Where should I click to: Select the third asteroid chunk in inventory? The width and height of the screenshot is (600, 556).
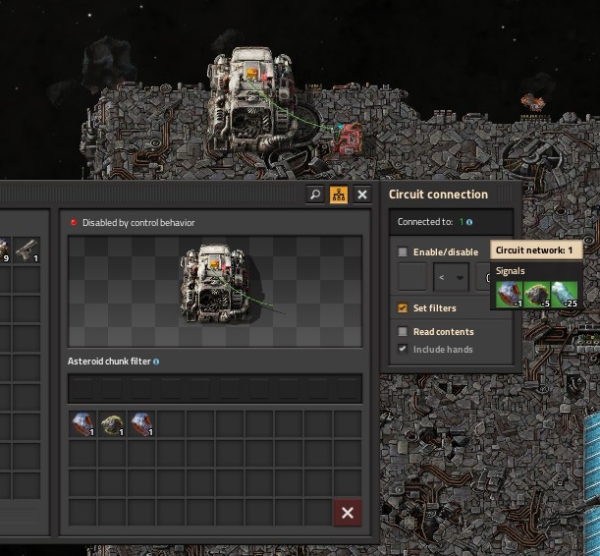141,424
